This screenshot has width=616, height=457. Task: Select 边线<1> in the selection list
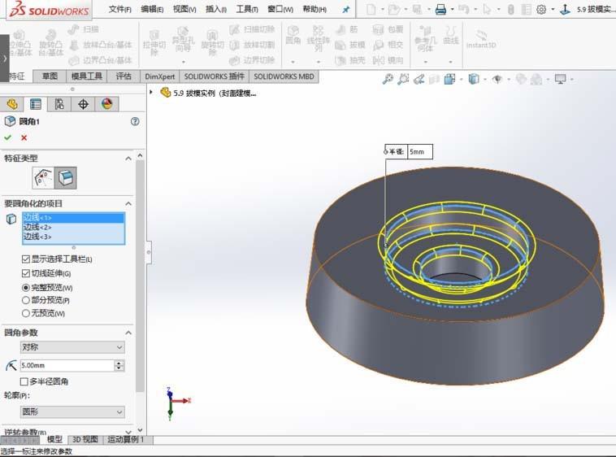pos(73,218)
